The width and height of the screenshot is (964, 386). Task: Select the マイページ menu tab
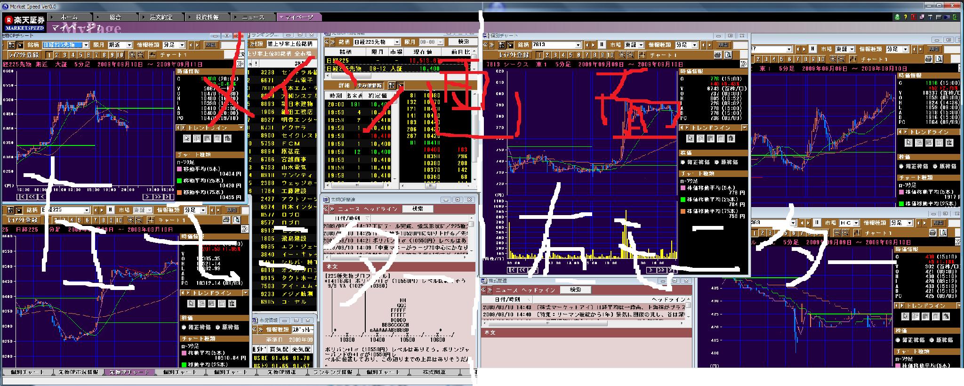299,17
